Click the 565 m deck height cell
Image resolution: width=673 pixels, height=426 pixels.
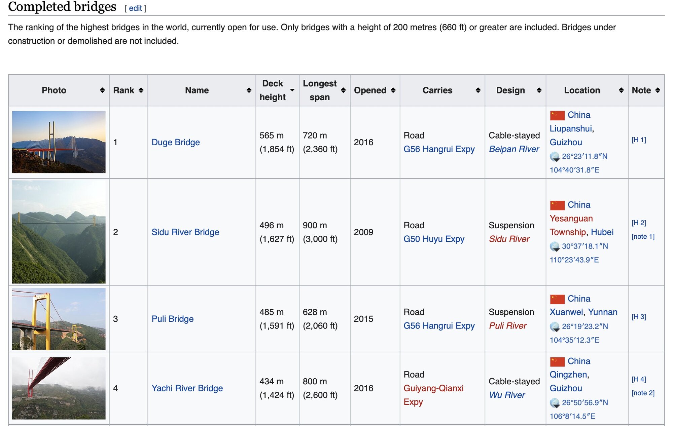click(x=277, y=142)
